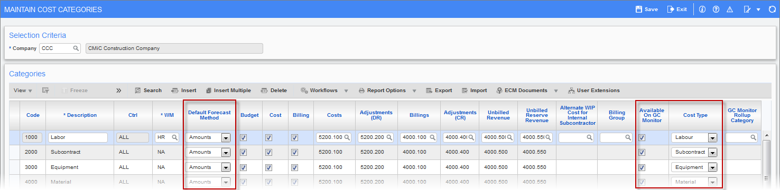Expand the Report Options dropdown arrow

(x=414, y=91)
